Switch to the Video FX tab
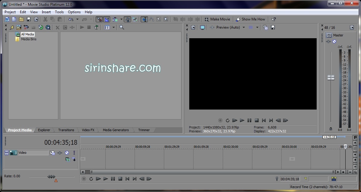 coord(88,130)
